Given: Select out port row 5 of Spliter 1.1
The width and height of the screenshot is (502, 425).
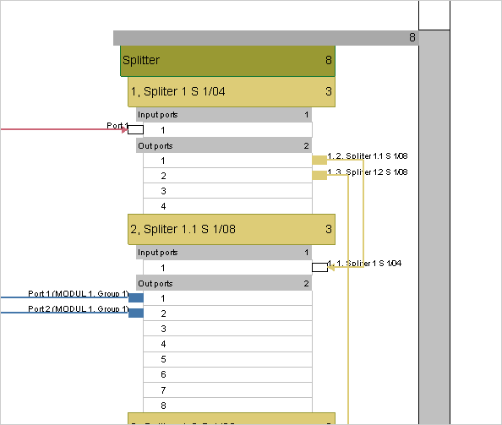Looking at the screenshot, I should click(227, 359).
